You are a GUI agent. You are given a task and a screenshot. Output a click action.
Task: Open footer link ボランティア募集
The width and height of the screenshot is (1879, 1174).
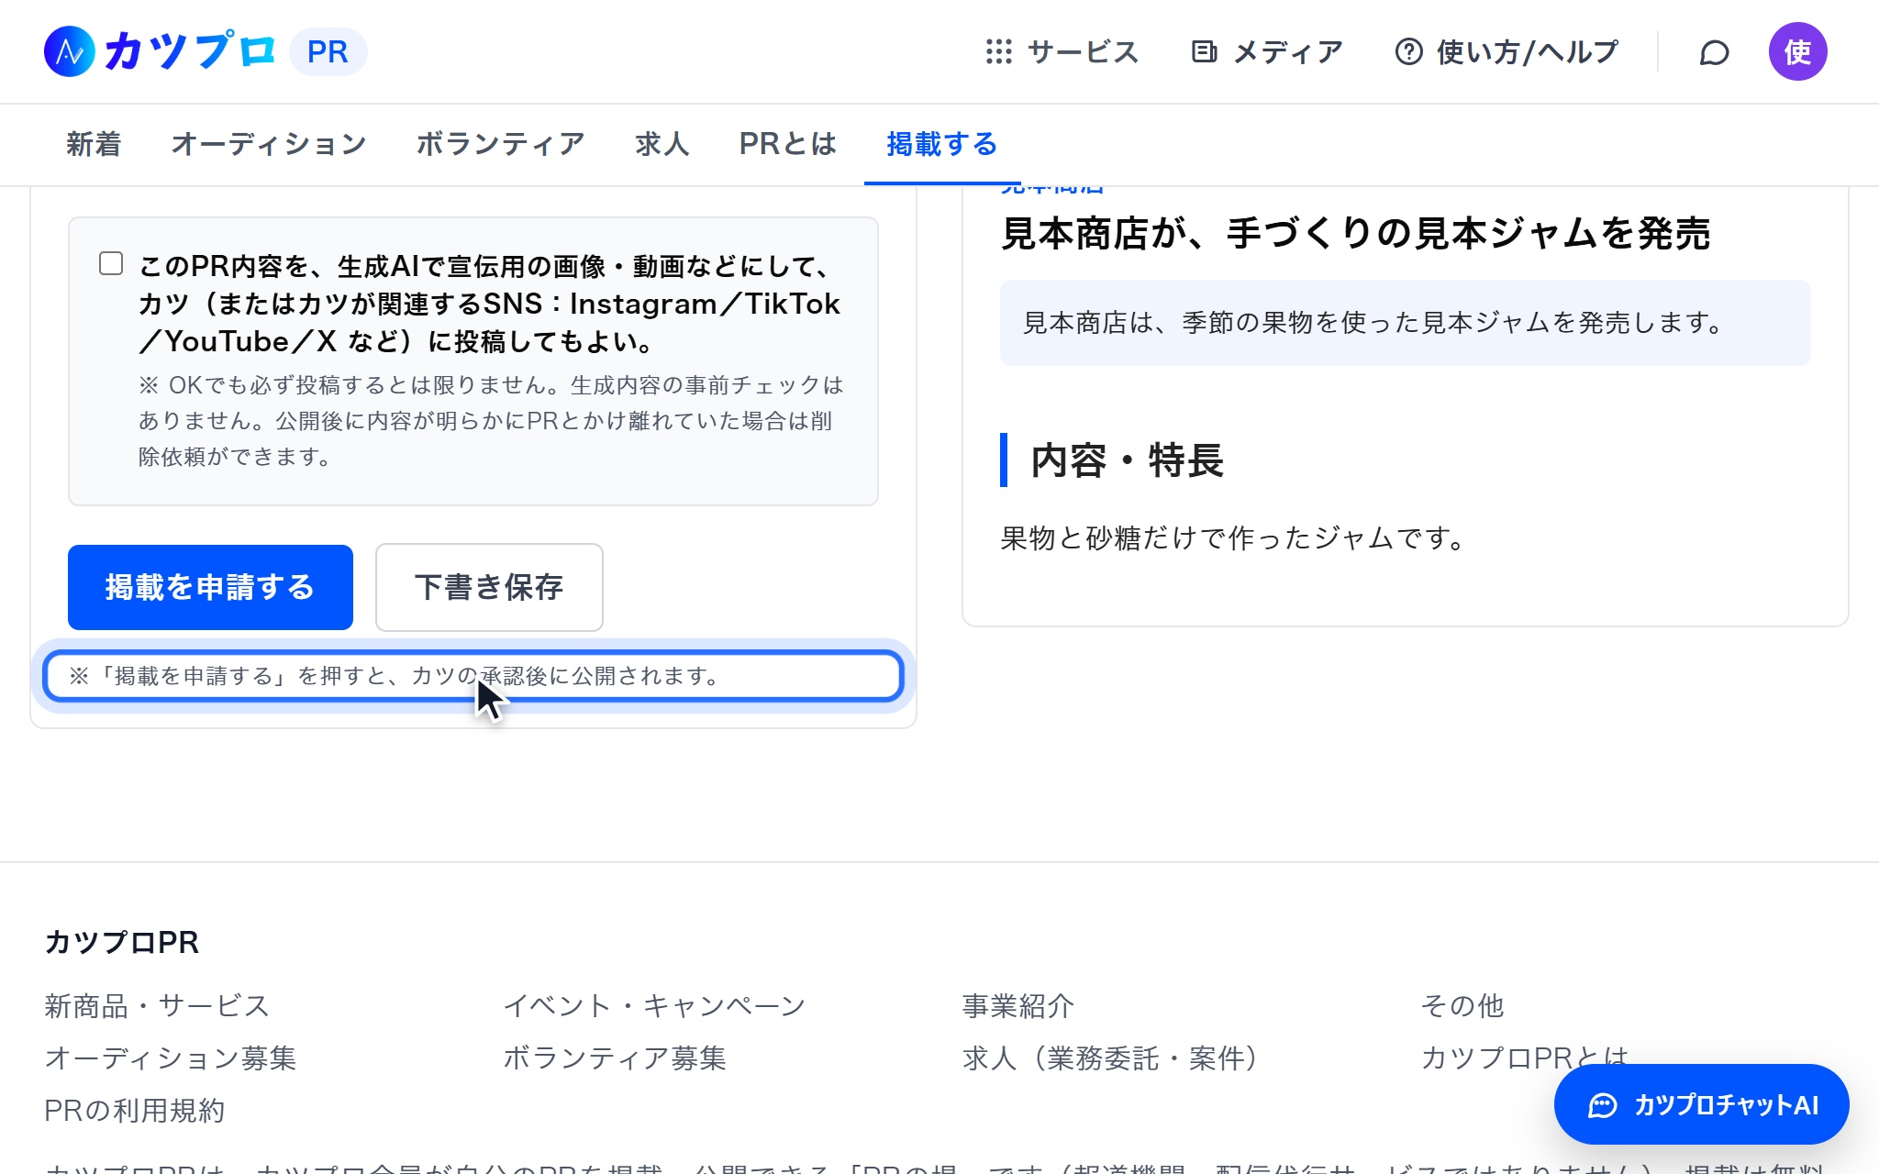pos(615,1058)
